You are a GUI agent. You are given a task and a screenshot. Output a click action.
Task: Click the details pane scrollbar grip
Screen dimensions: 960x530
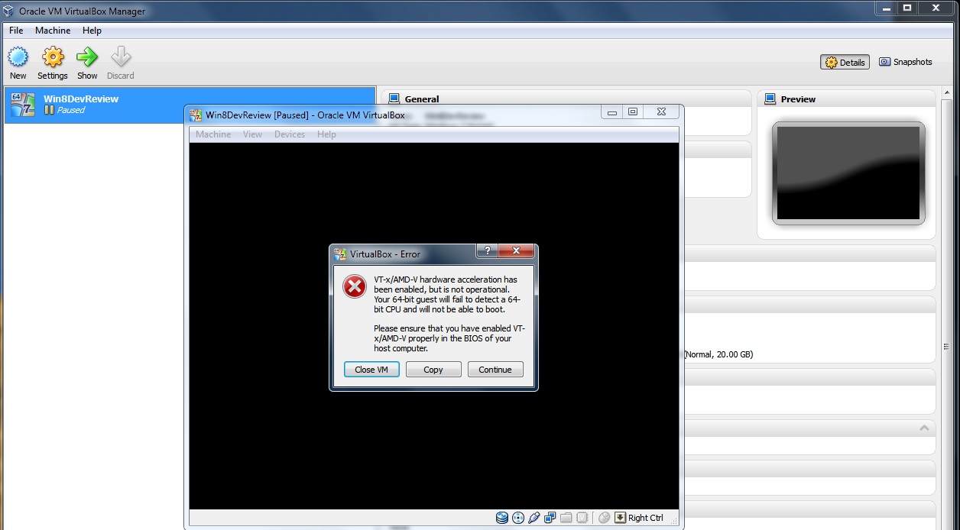pos(948,347)
